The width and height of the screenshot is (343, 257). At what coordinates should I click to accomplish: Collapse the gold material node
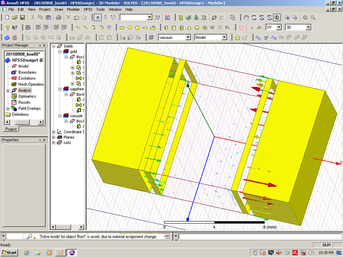click(x=60, y=51)
